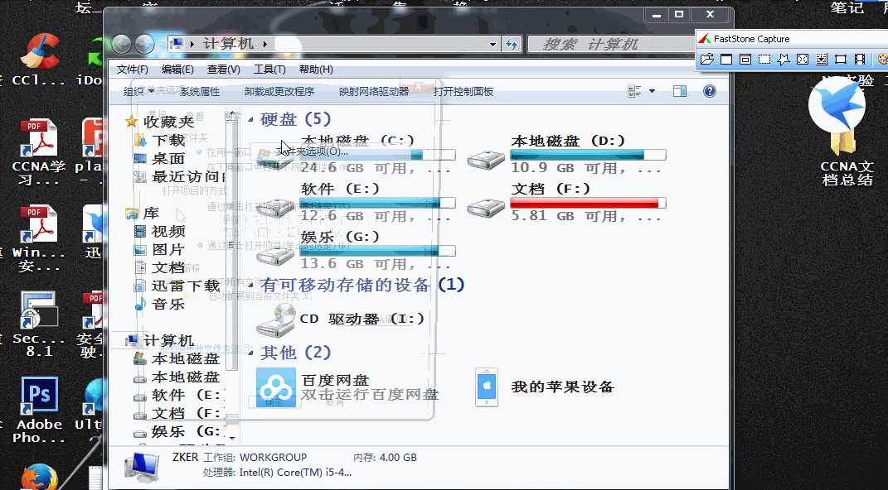This screenshot has height=490, width=888.
Task: Click 卸载或更改程序 in the toolbar
Action: [x=279, y=92]
